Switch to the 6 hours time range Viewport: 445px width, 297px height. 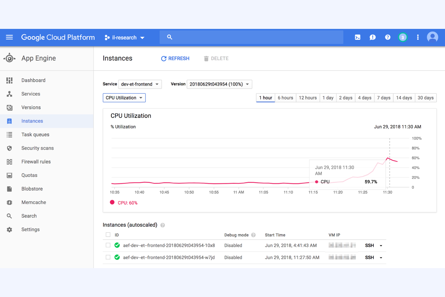pos(285,97)
